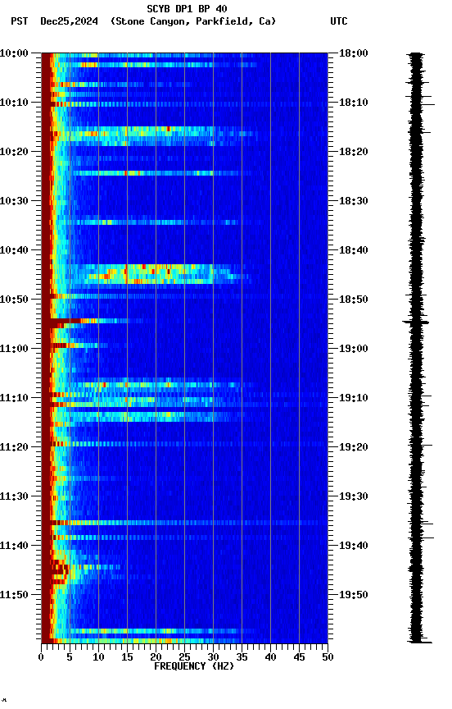Click the 18:20 UTC time label

(354, 152)
